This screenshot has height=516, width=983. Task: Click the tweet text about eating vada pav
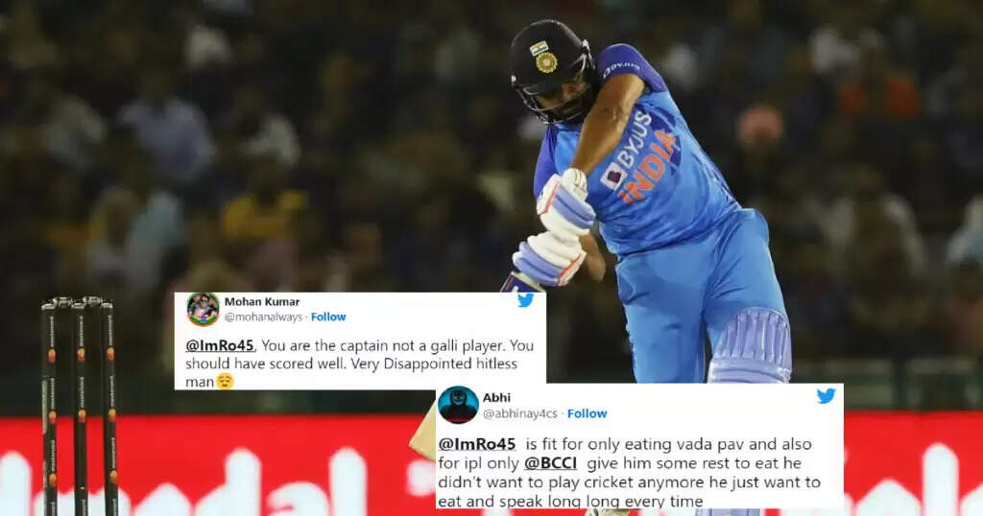point(629,473)
